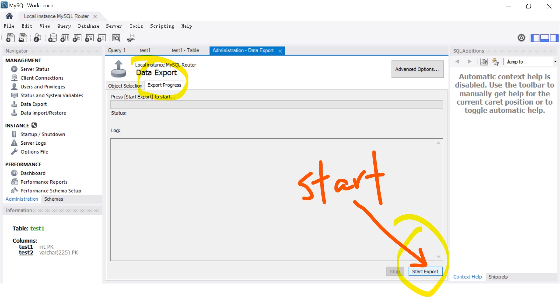Switch to Administration navigator tab
Viewport: 560px width, 297px height.
click(x=22, y=199)
